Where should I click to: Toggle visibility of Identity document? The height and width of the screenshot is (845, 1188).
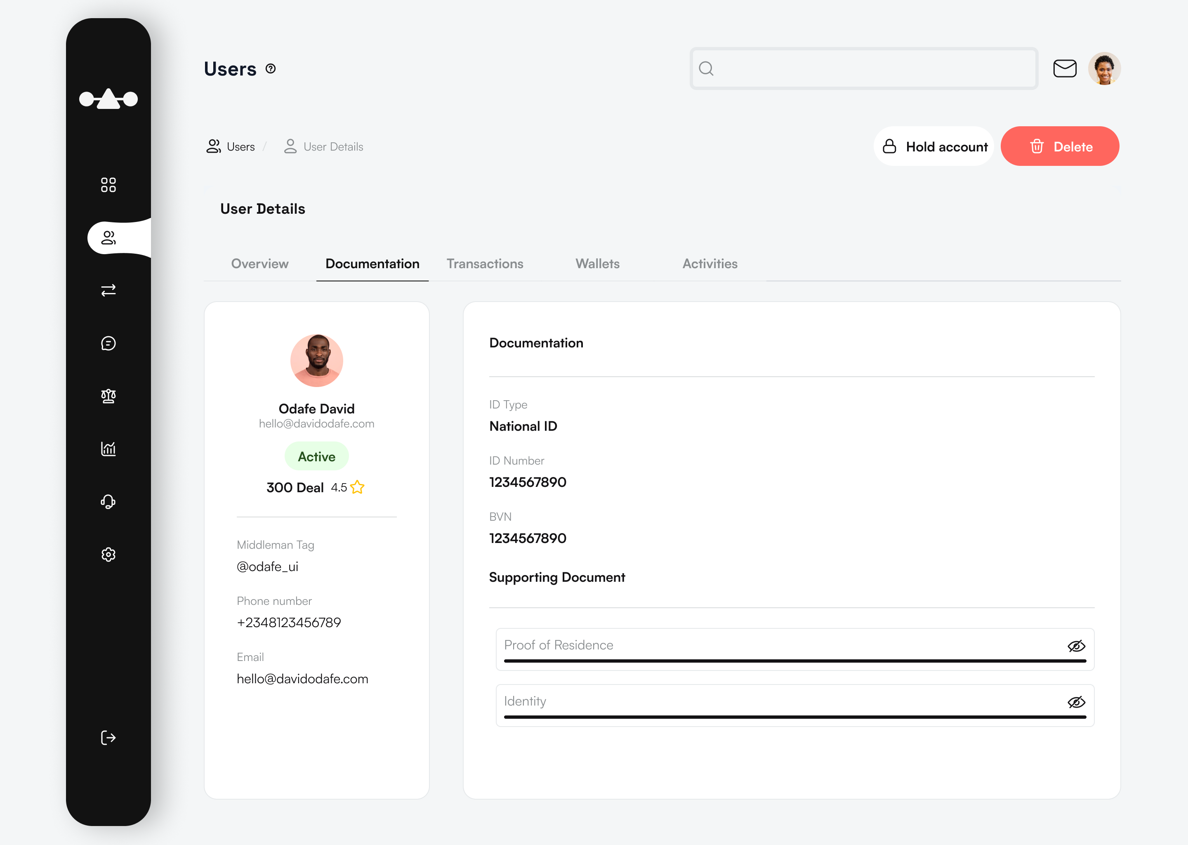(1076, 702)
